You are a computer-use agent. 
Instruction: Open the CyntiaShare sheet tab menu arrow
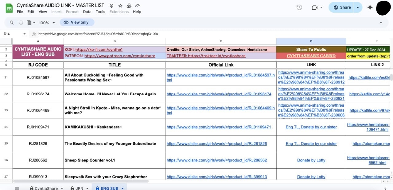(62, 188)
